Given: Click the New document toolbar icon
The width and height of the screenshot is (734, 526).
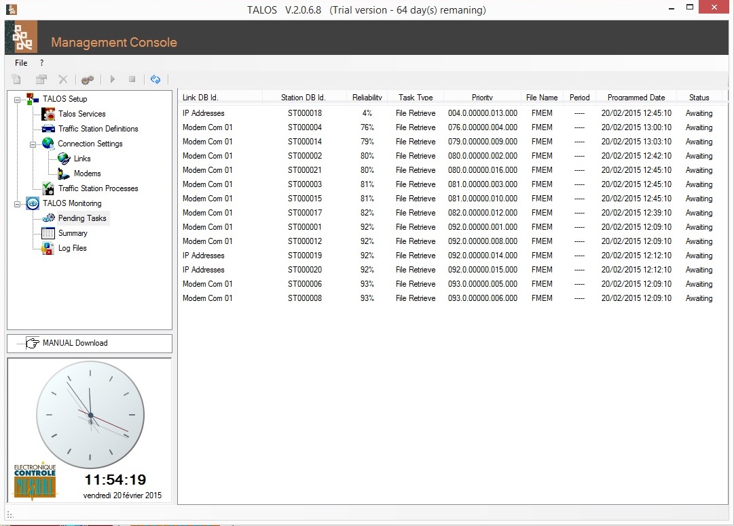Looking at the screenshot, I should tap(17, 79).
